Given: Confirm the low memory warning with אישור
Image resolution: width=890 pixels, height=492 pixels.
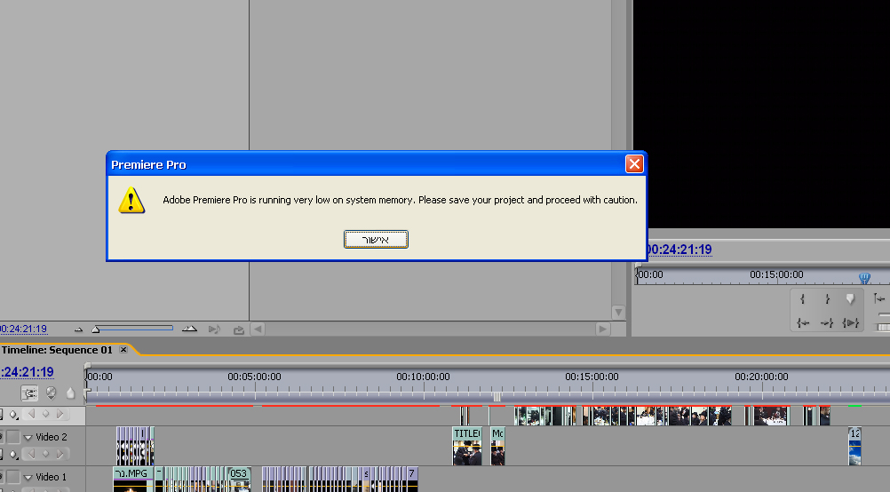Looking at the screenshot, I should [376, 240].
